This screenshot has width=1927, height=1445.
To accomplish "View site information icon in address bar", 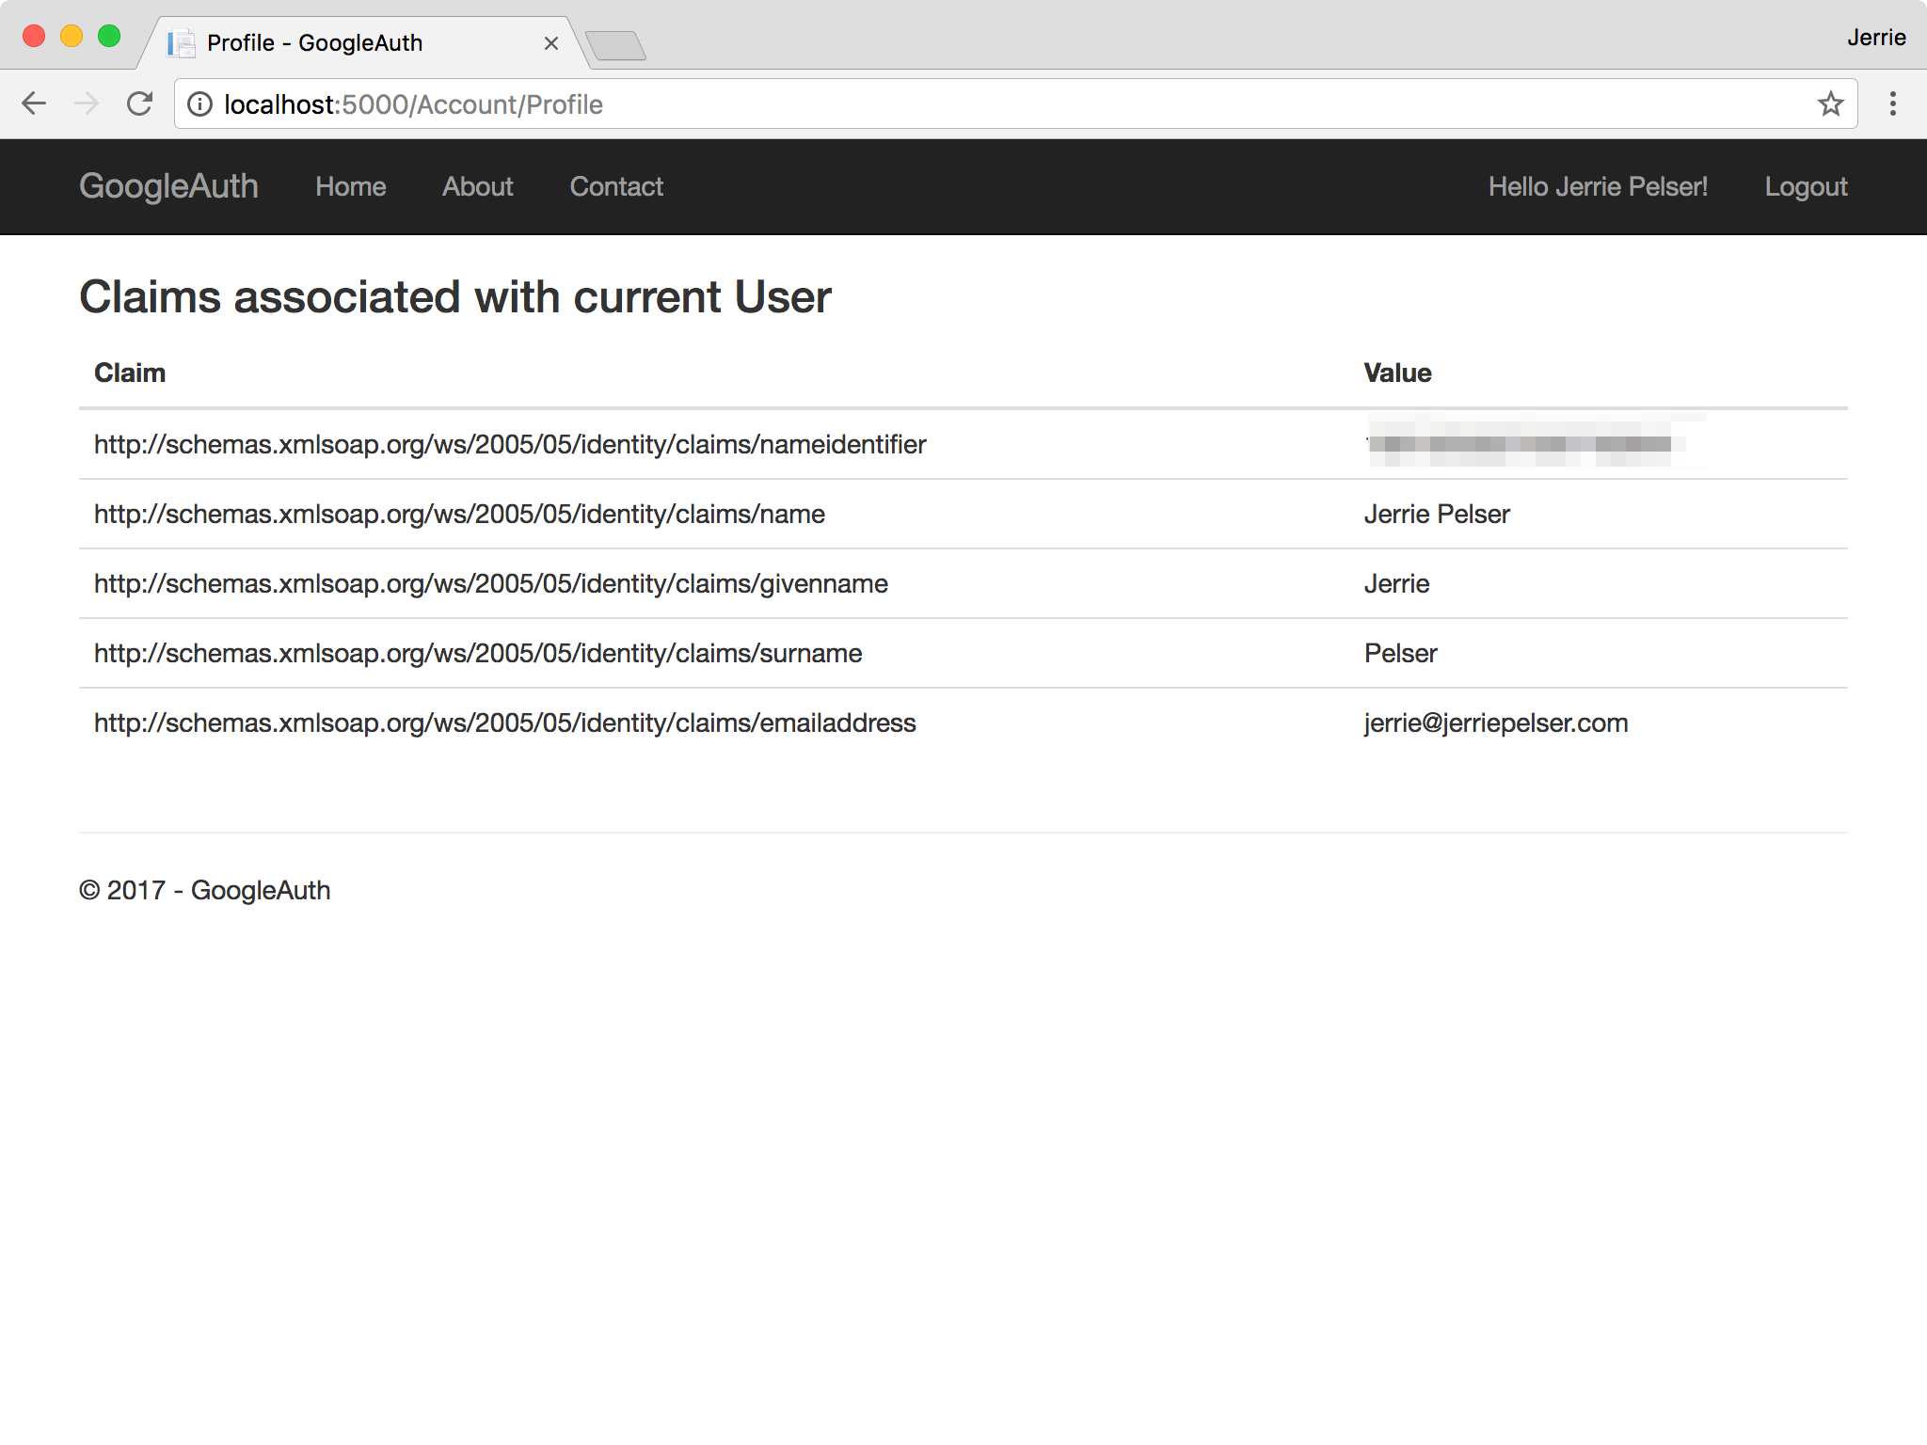I will click(199, 104).
